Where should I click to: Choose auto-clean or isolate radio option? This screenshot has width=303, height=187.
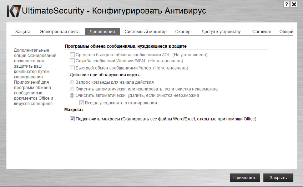72,89
